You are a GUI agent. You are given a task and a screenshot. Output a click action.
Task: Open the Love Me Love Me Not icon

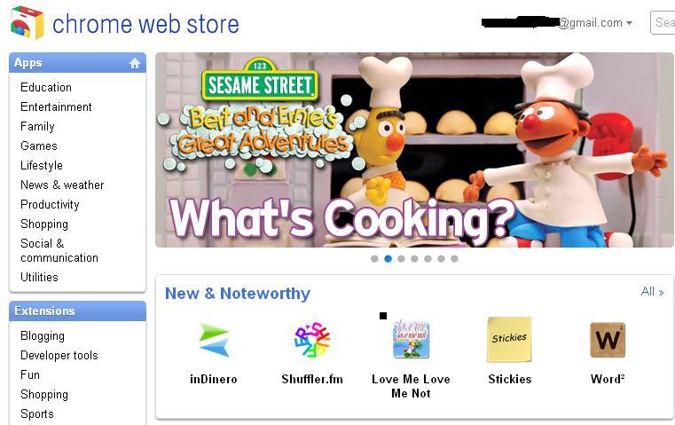pyautogui.click(x=411, y=339)
